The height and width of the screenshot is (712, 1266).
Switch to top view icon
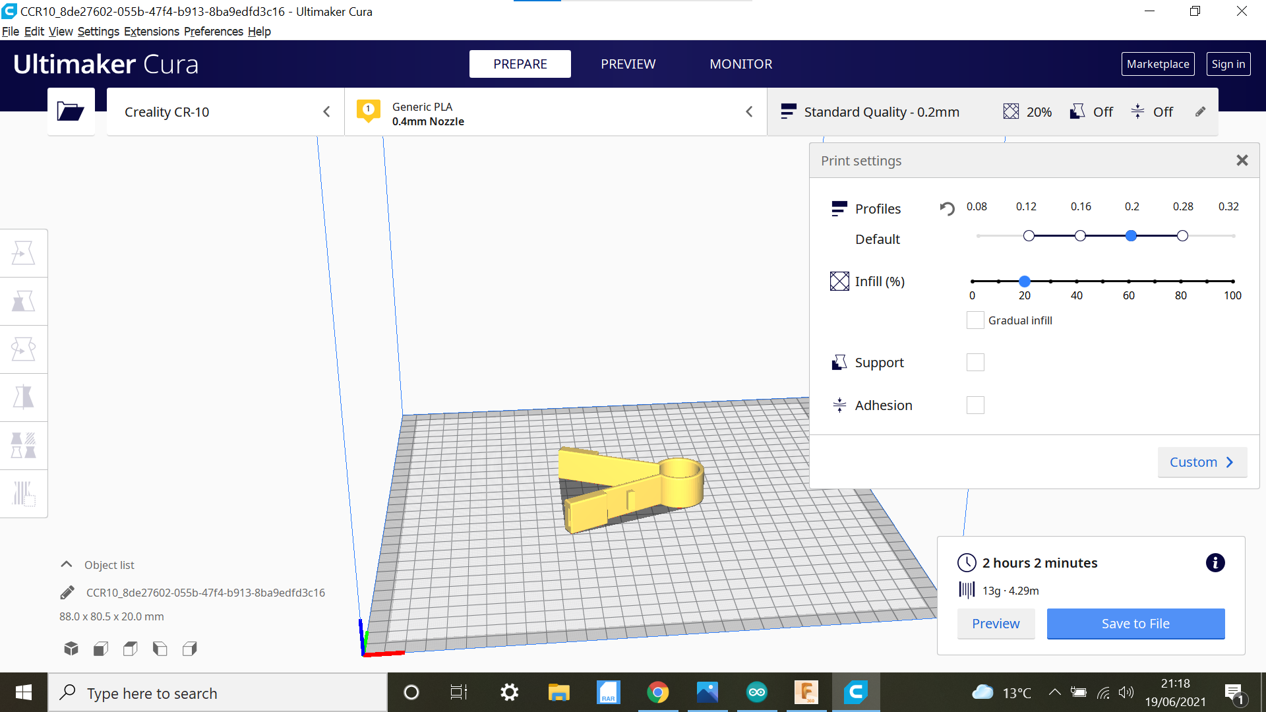pos(131,649)
